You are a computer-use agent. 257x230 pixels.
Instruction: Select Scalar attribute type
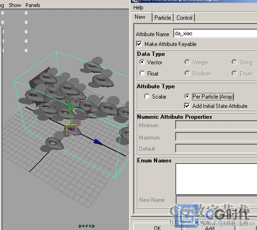click(x=147, y=96)
